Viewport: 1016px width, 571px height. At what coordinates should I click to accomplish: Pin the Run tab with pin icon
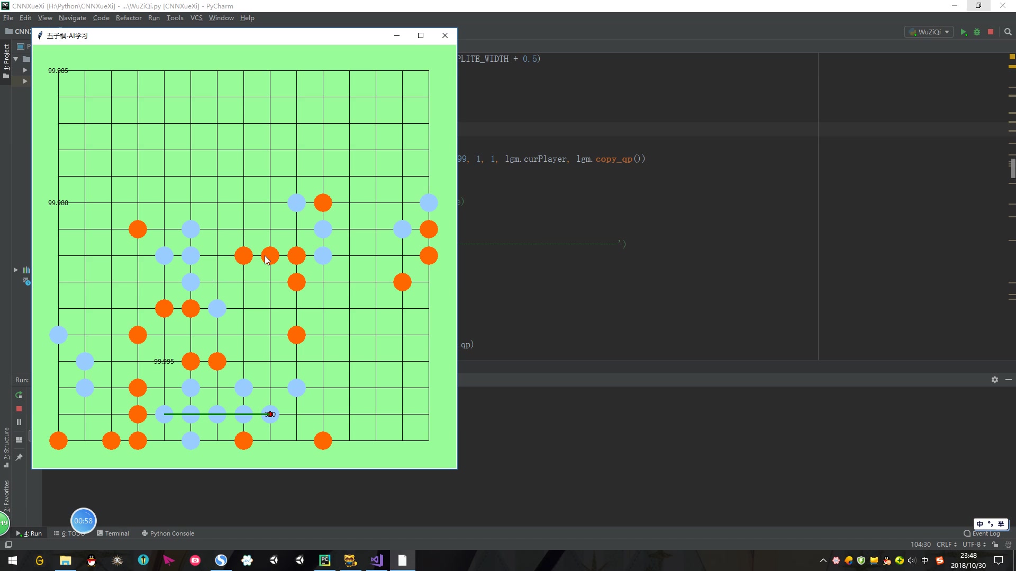click(x=19, y=457)
